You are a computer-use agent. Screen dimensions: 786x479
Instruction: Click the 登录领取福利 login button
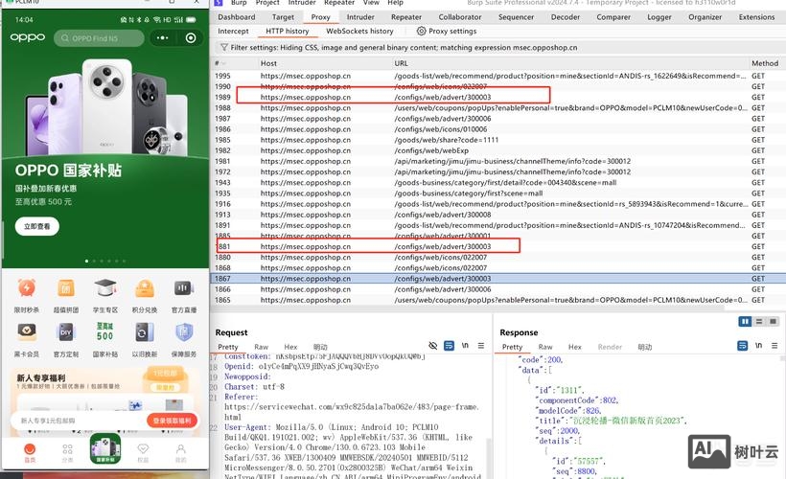coord(173,421)
